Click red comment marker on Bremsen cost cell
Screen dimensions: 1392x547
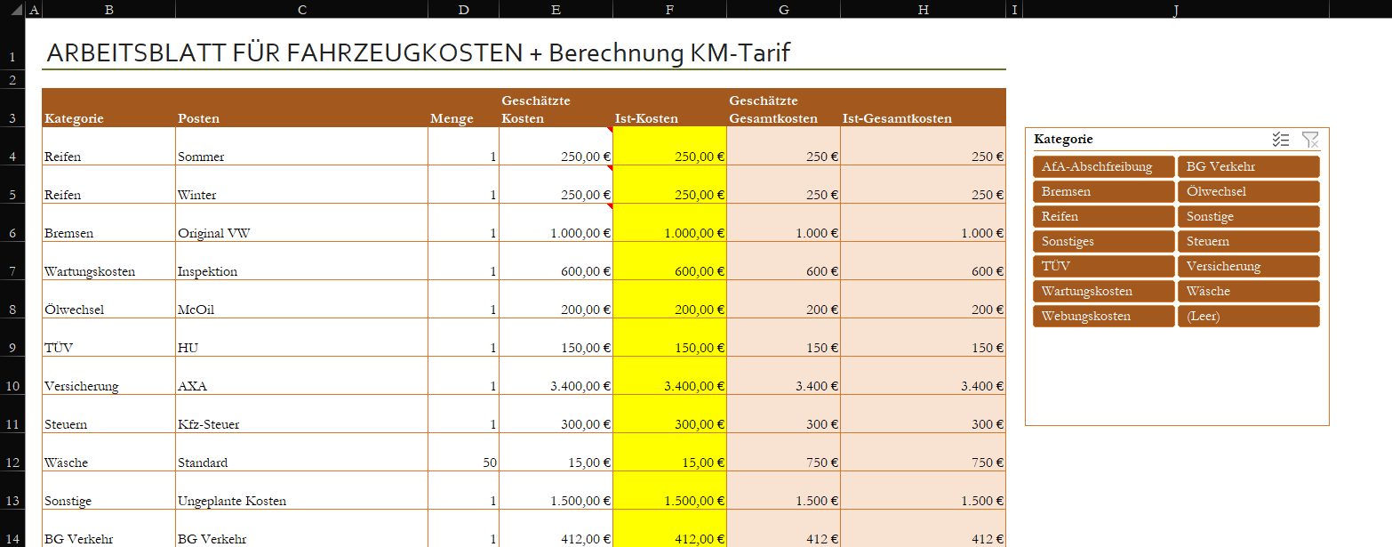pyautogui.click(x=610, y=206)
